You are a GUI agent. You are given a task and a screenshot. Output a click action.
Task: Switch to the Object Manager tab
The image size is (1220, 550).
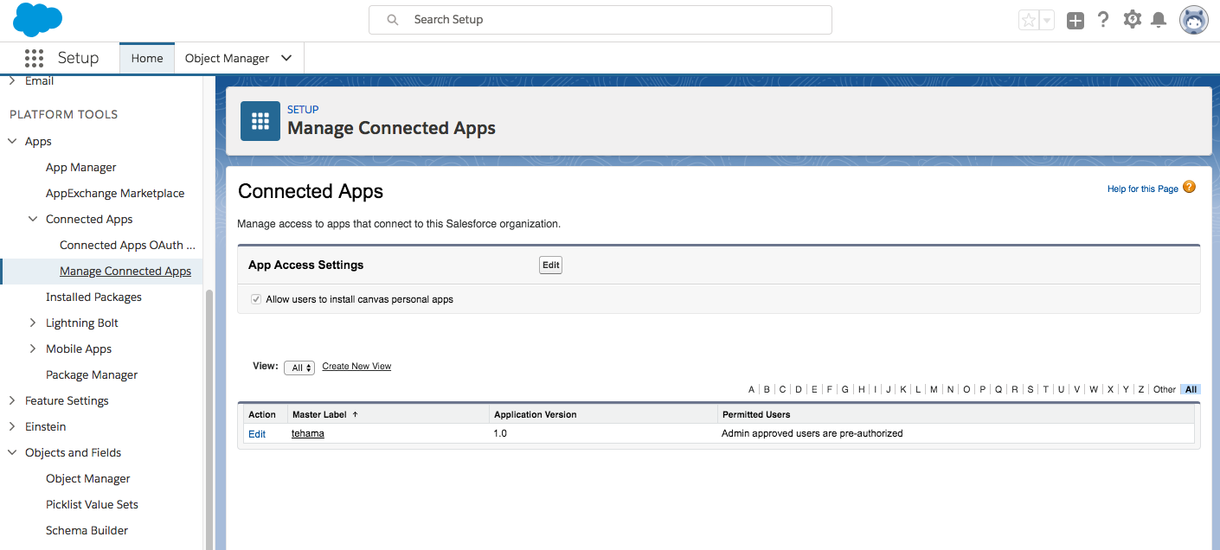pyautogui.click(x=227, y=58)
